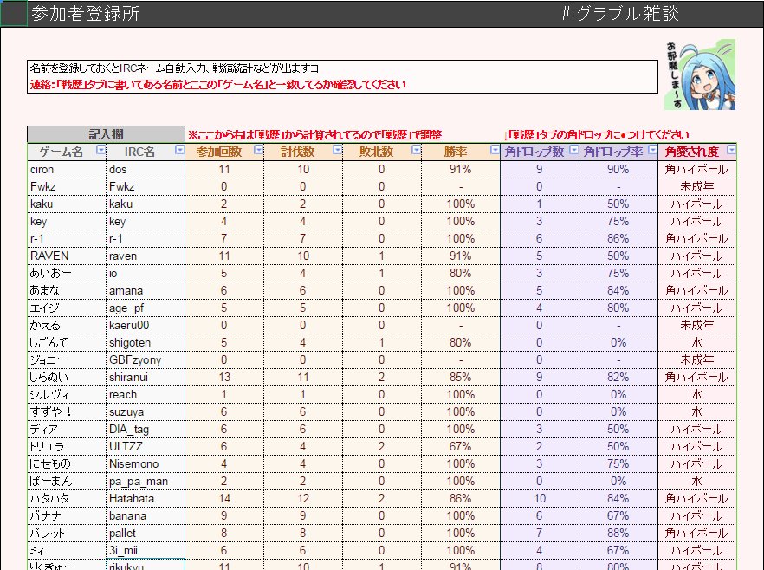Viewport: 764px width, 570px height.
Task: Select IRC name cell pallet
Action: point(146,533)
